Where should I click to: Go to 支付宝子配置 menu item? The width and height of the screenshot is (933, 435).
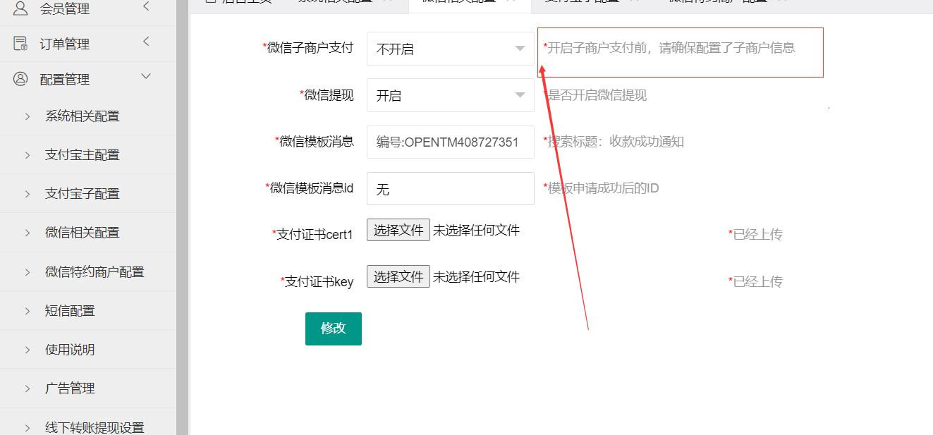point(83,194)
